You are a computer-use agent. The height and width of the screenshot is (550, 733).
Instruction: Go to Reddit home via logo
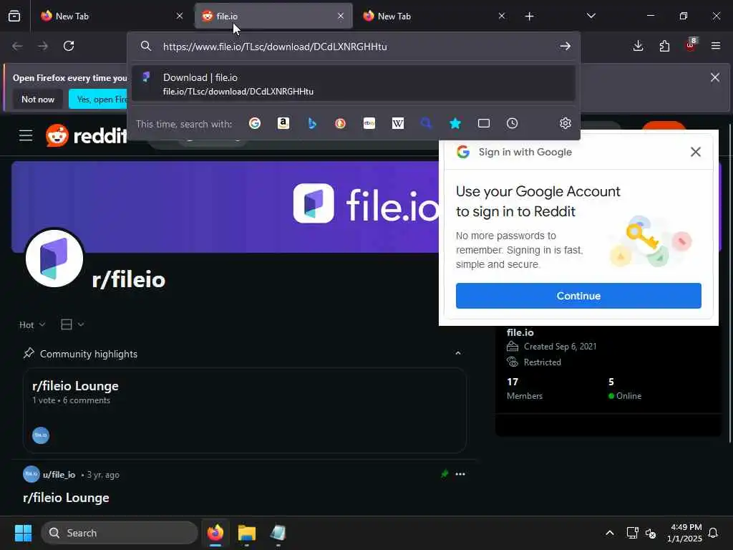click(x=87, y=135)
